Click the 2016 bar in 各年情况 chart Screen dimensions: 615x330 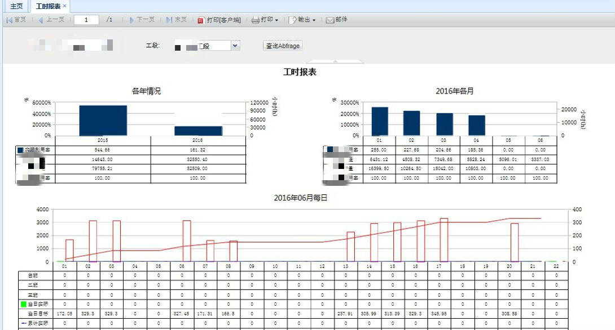click(198, 131)
